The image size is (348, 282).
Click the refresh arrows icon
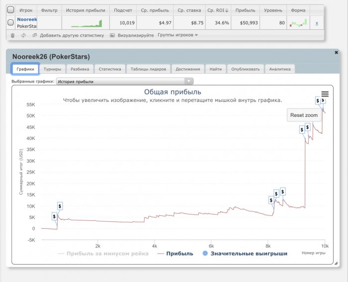click(23, 35)
